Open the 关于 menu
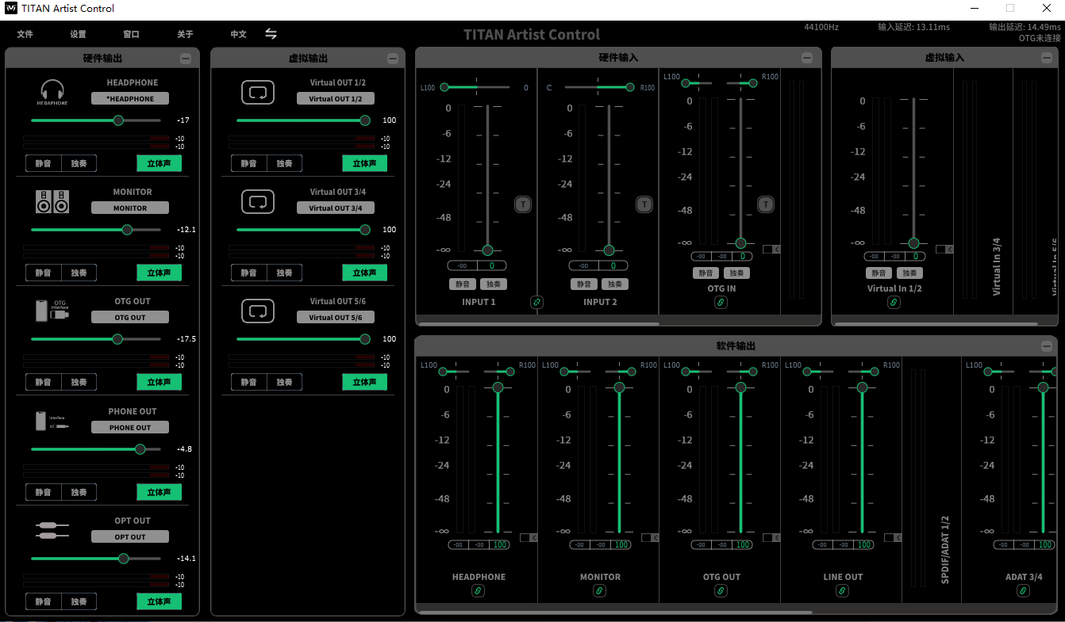 tap(185, 34)
